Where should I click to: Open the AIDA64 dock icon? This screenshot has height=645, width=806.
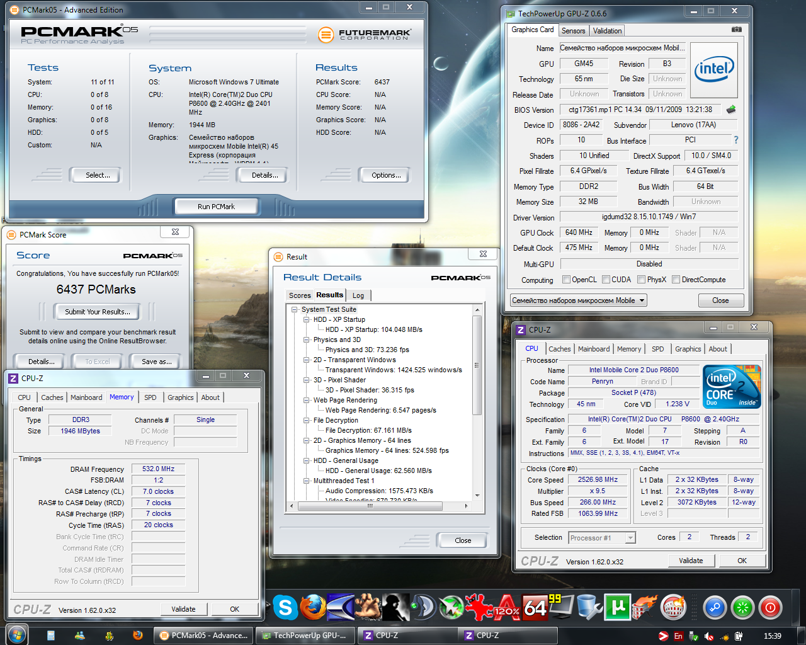[535, 608]
